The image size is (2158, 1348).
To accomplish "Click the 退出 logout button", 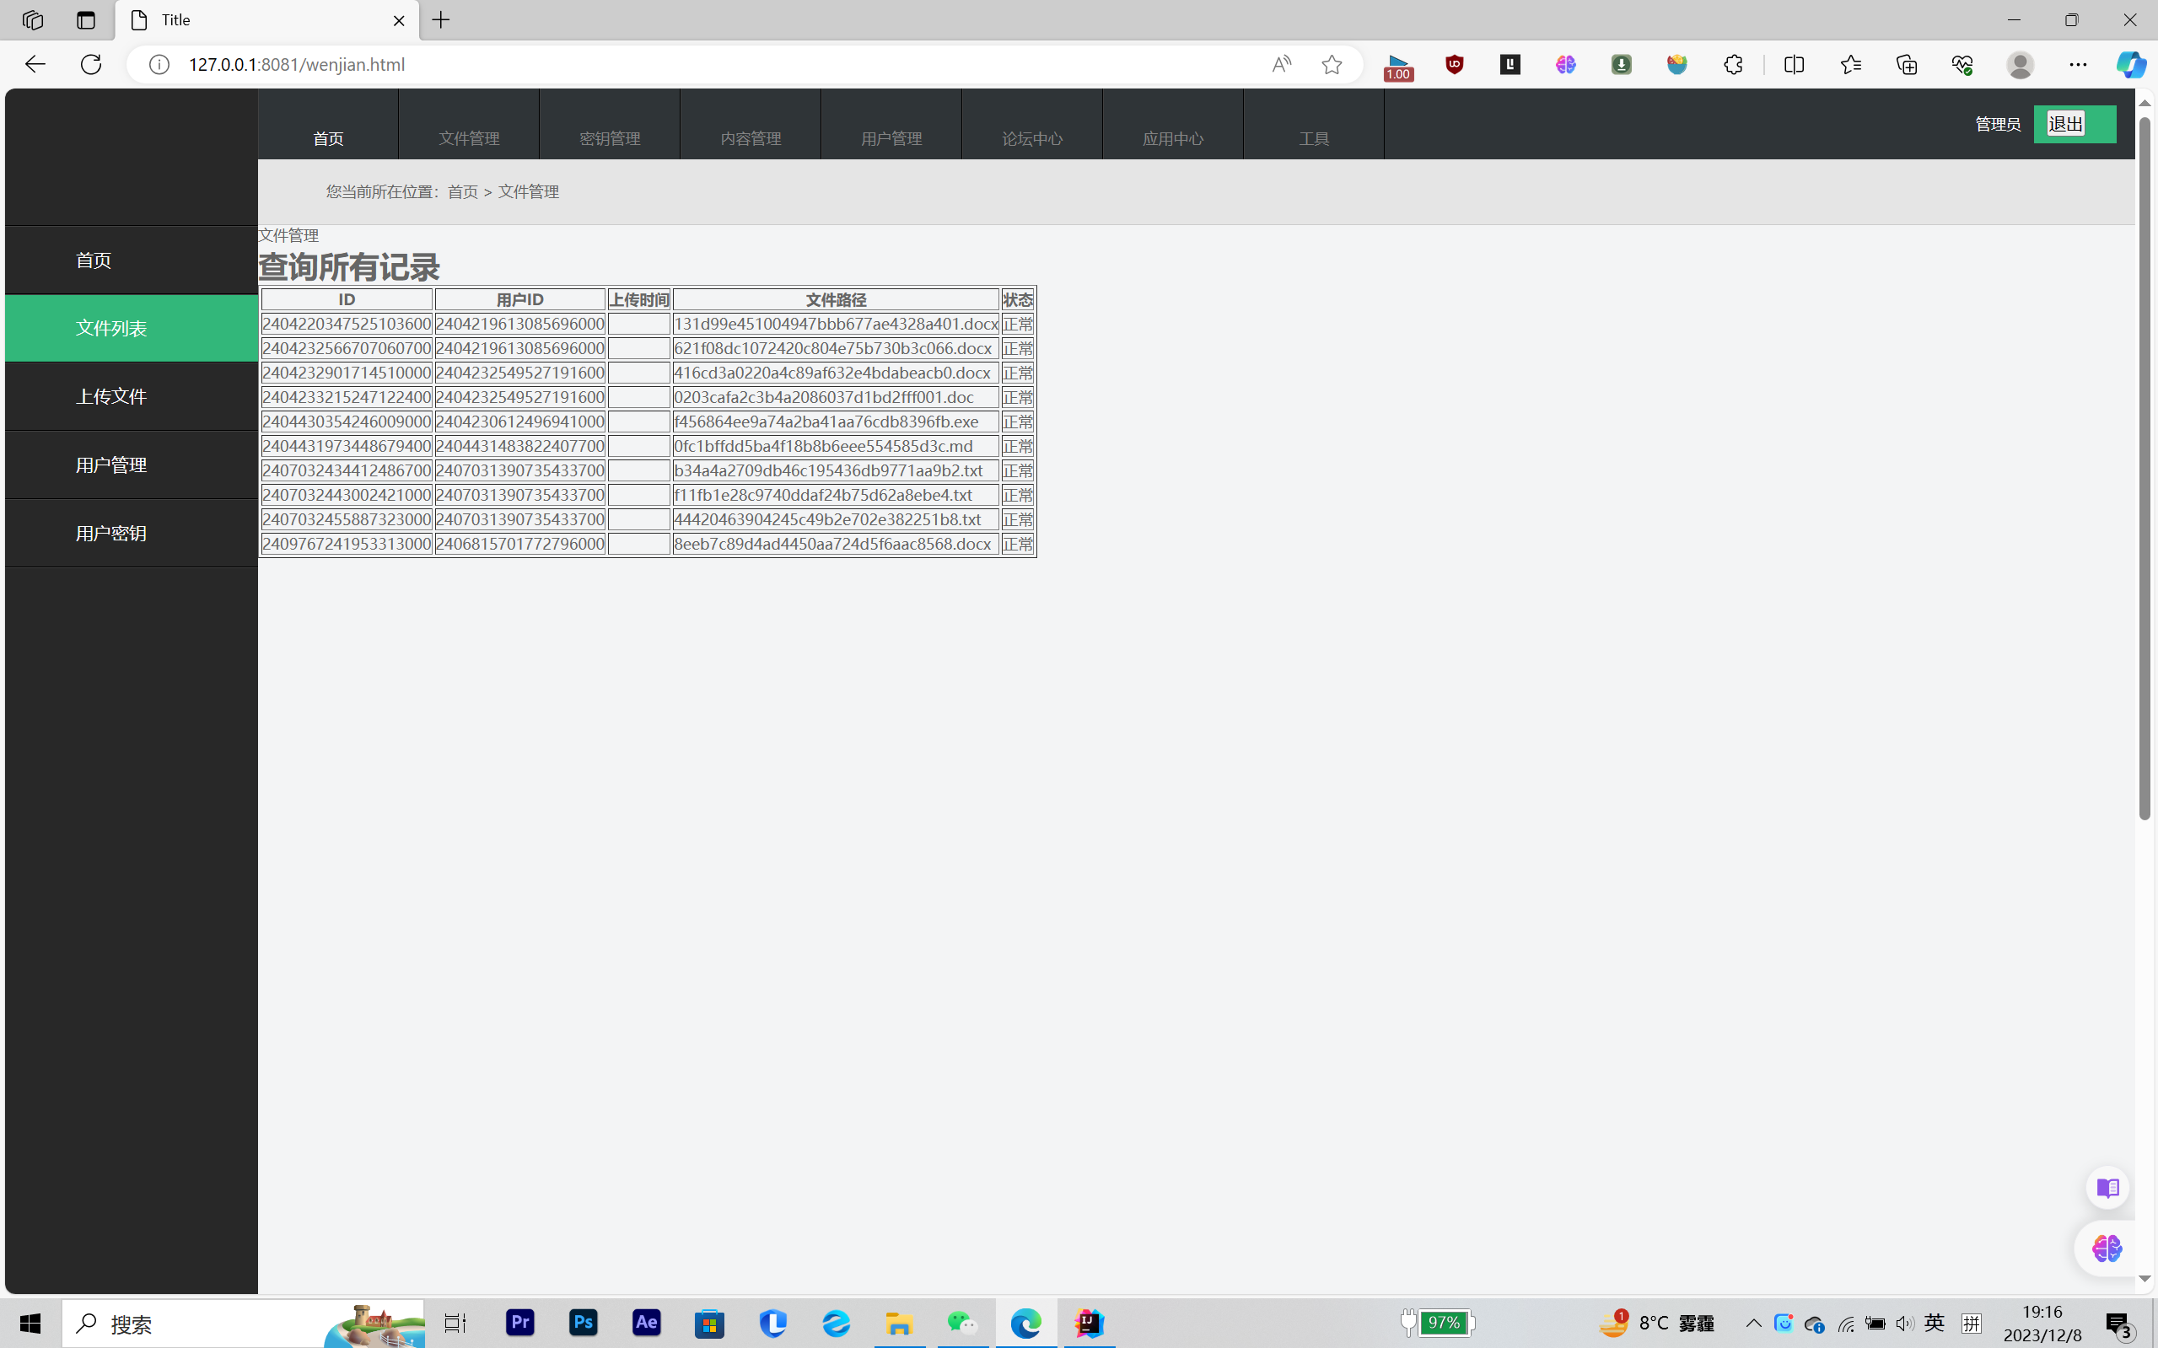I will click(x=2065, y=124).
